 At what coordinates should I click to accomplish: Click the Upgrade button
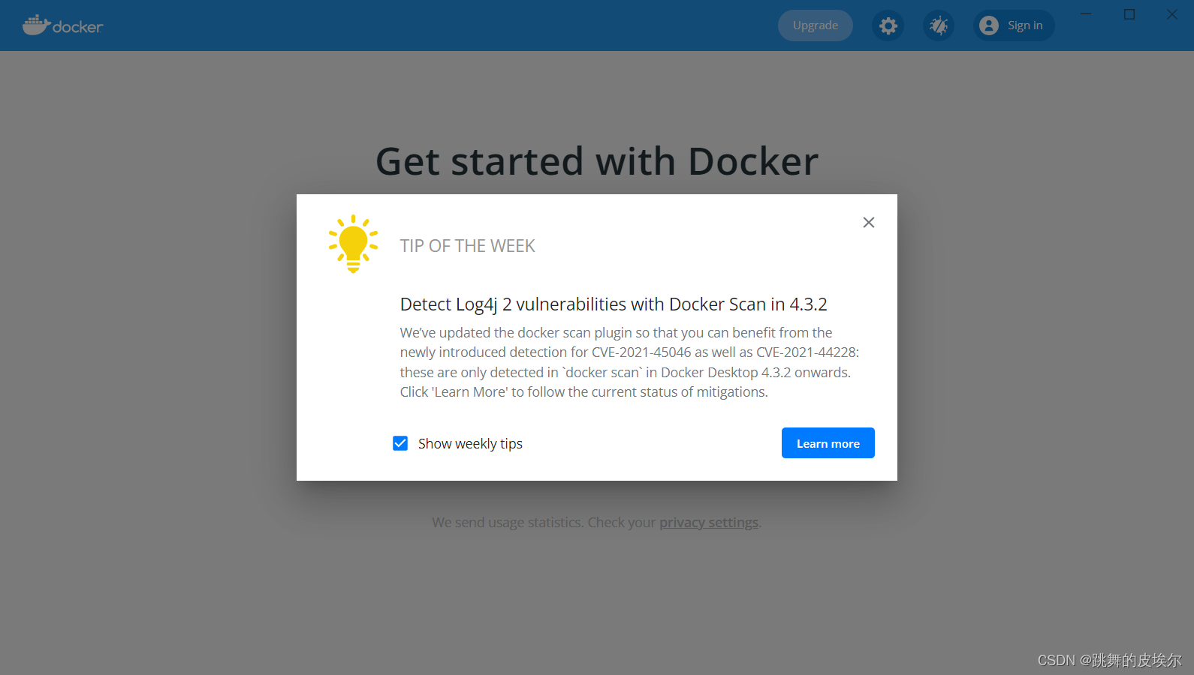click(816, 25)
